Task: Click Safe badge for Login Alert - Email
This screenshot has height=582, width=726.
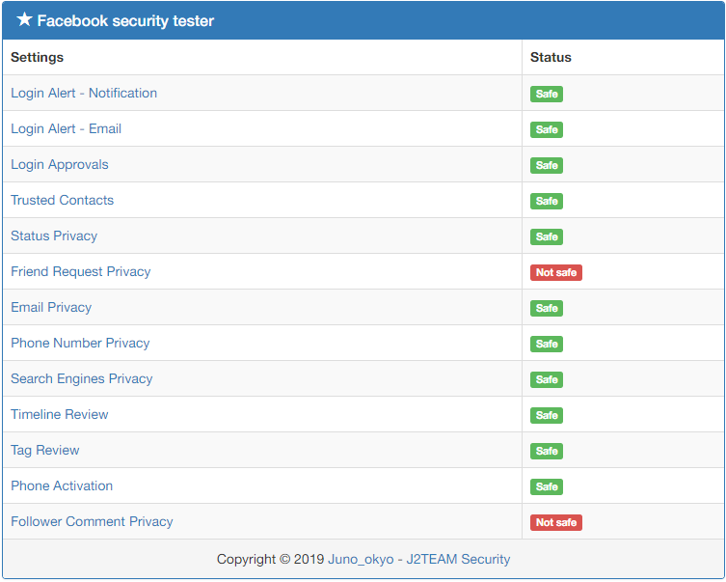Action: pos(547,129)
